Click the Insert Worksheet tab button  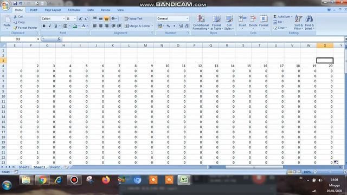pos(67,167)
